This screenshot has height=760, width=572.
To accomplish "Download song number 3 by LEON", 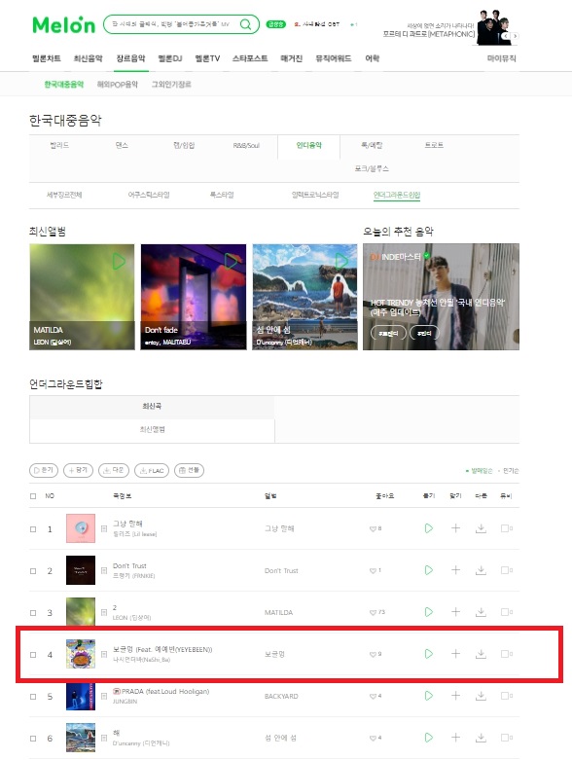I will [481, 612].
